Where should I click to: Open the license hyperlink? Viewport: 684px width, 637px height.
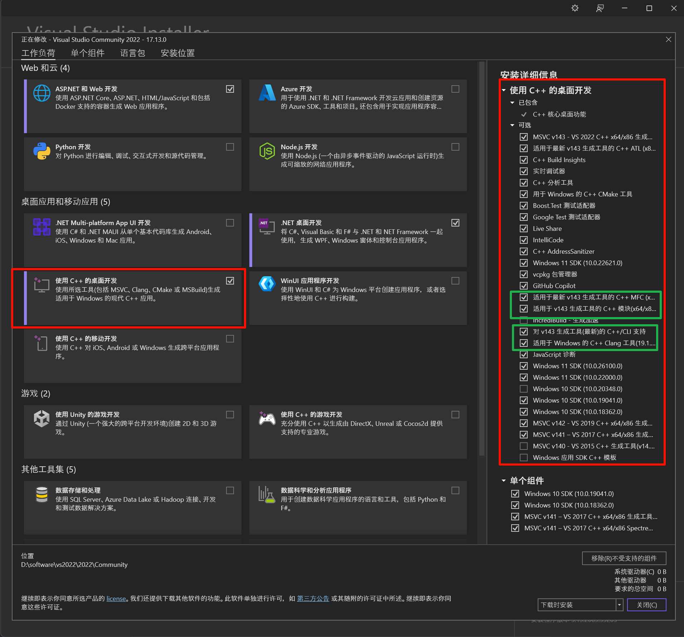point(116,598)
